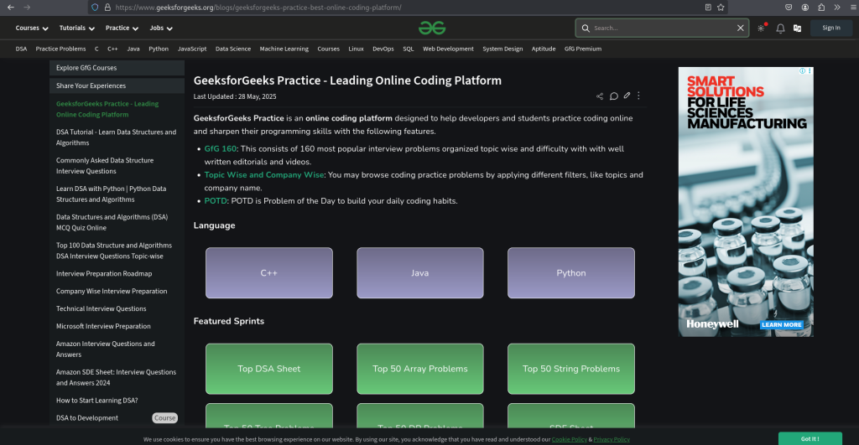The height and width of the screenshot is (445, 859).
Task: Open the browser account profile icon
Action: 804,7
